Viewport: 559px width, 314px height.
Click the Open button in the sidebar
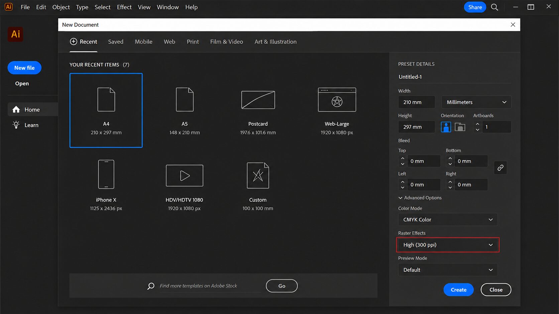point(22,83)
